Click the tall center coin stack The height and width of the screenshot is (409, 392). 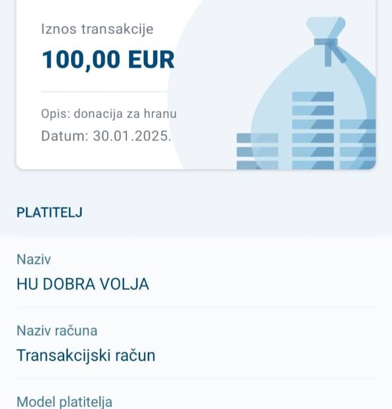coord(313,130)
